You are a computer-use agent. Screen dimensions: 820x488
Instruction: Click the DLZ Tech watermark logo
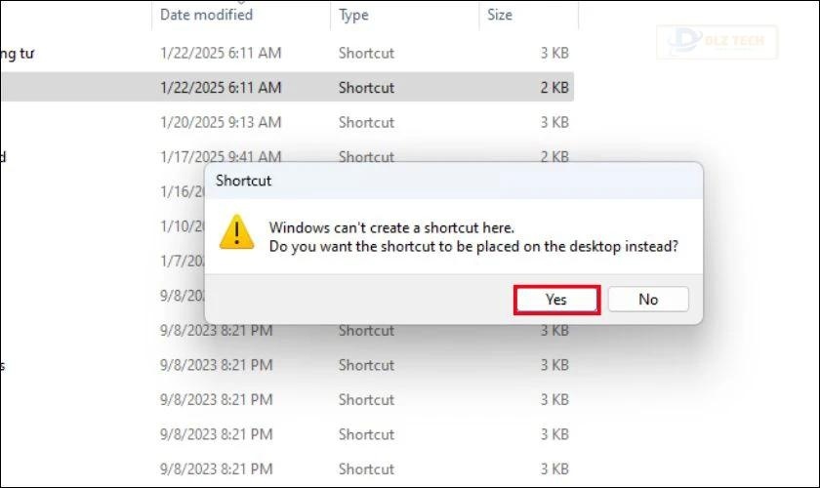click(x=717, y=42)
